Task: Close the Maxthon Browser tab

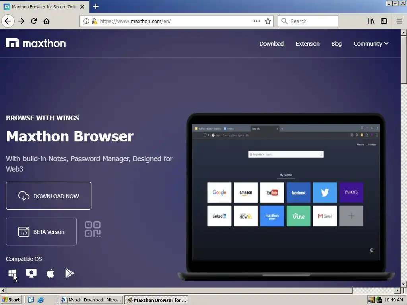Action: 82,7
